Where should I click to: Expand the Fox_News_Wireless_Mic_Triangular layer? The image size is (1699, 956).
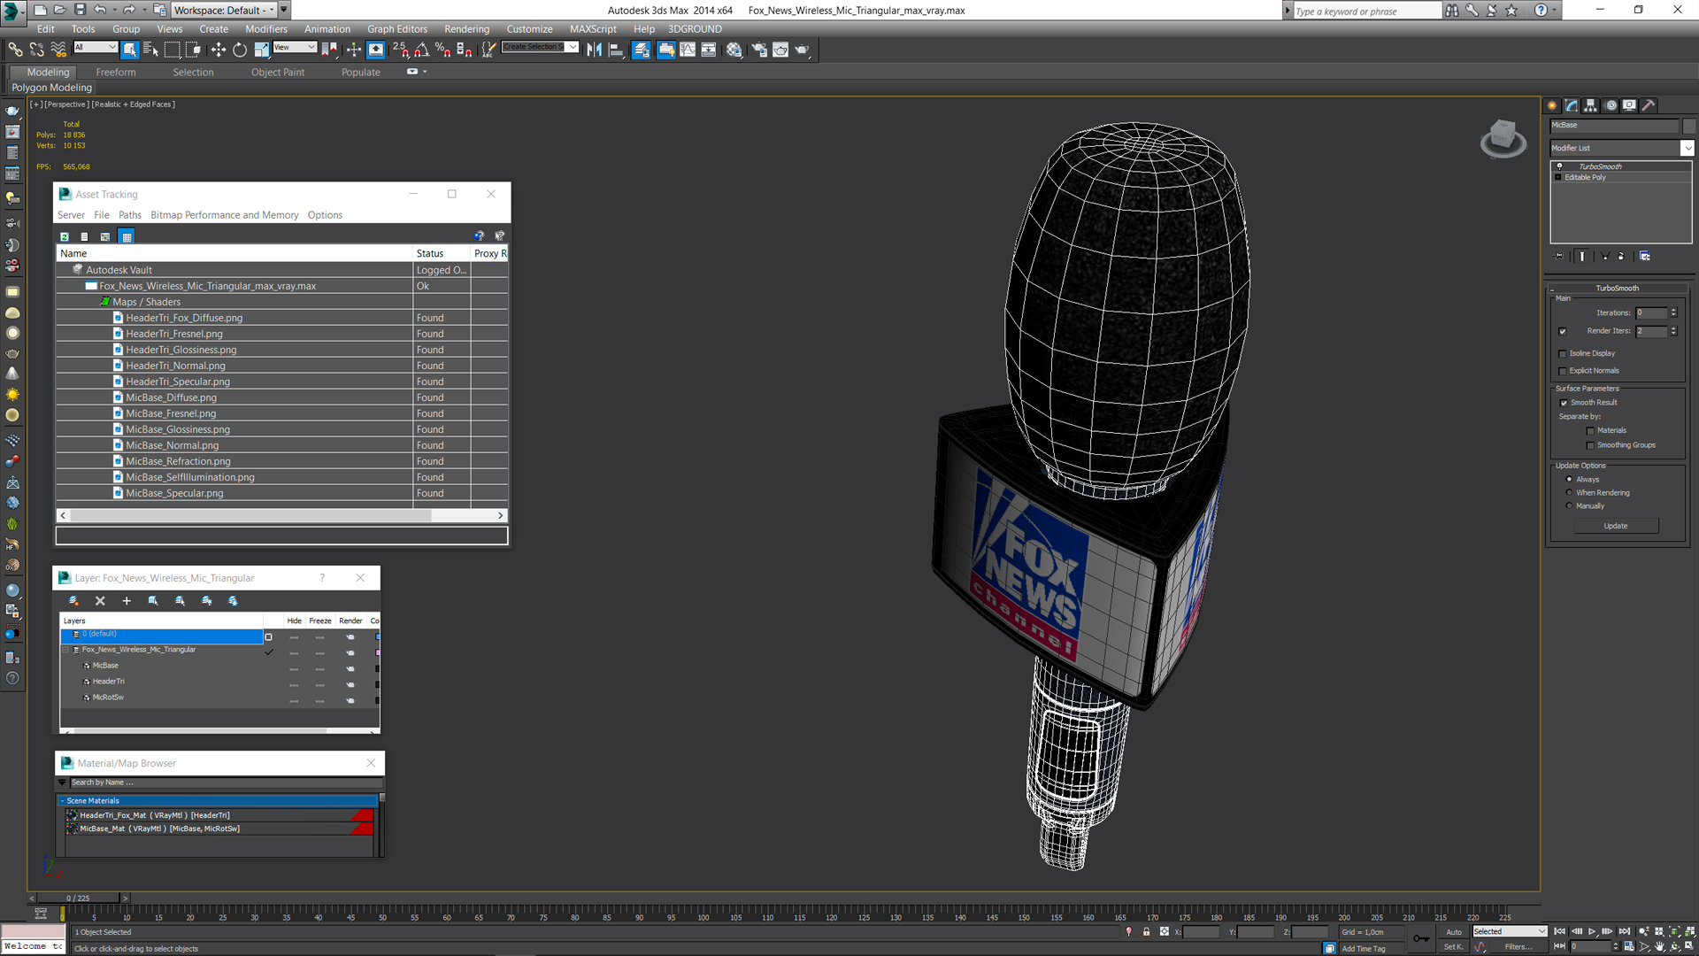66,649
